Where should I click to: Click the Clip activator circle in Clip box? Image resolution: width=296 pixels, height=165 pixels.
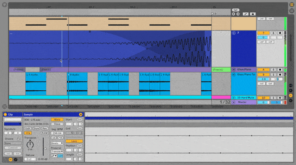[x=5, y=114]
